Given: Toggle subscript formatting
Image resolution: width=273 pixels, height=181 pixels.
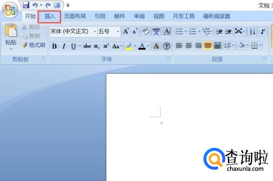Looking at the screenshot, I should click(96, 46).
